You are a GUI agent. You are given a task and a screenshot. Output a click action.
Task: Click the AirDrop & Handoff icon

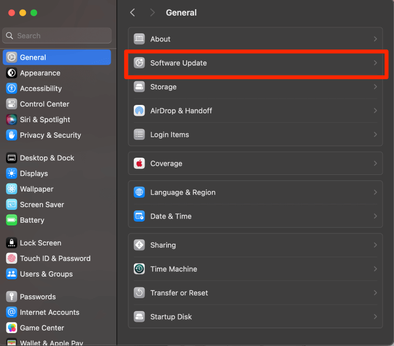[139, 111]
